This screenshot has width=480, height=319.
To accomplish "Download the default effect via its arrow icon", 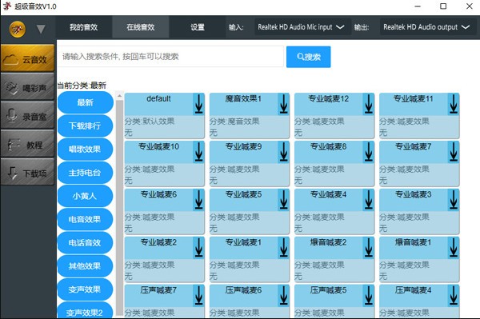I will (x=198, y=104).
